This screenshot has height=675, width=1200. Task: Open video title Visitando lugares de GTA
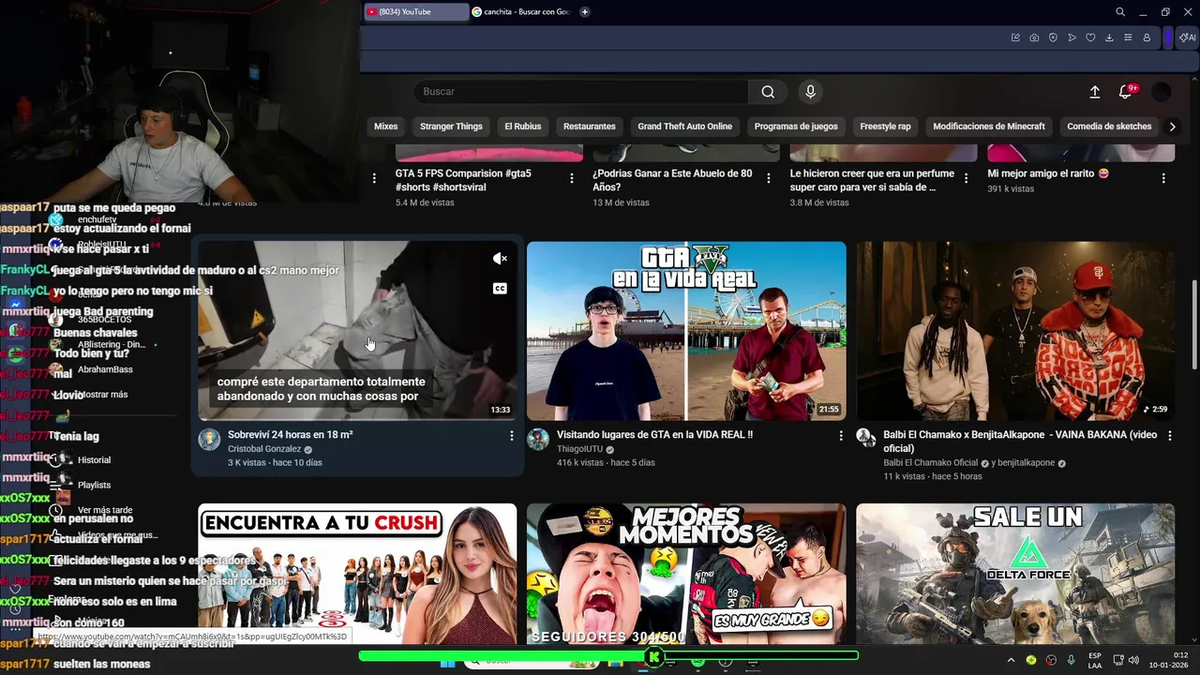(654, 435)
